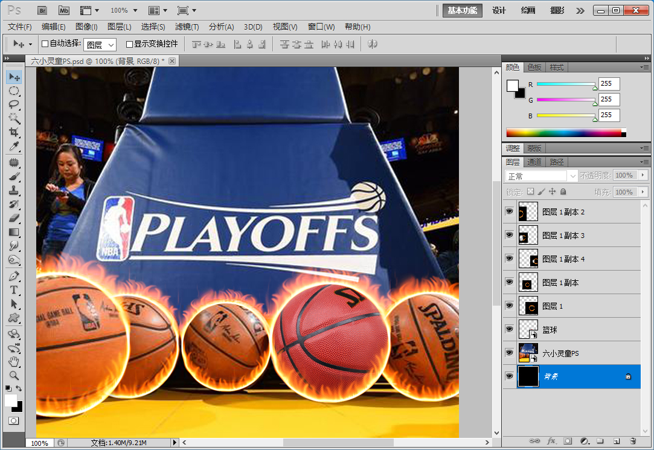Swap foreground and background colors
The height and width of the screenshot is (450, 654).
pos(19,388)
